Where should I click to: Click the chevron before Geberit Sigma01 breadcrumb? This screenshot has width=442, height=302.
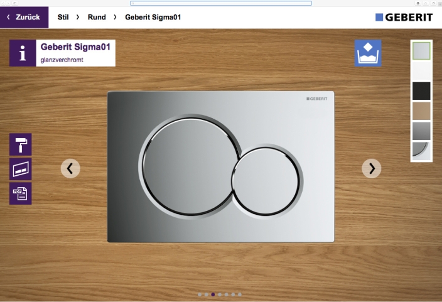click(x=115, y=17)
